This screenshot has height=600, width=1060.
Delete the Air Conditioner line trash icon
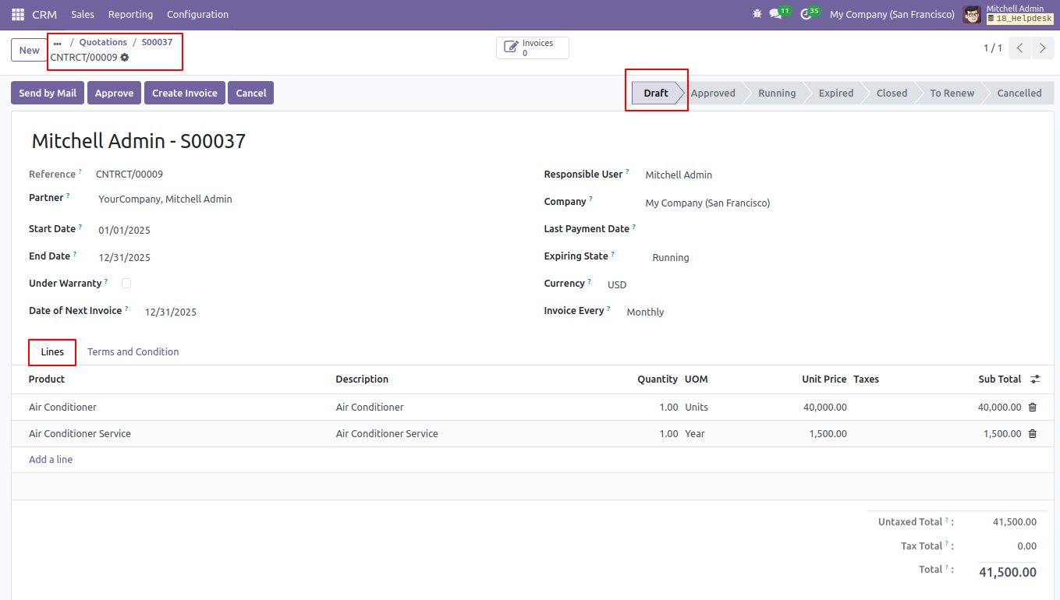[1033, 407]
